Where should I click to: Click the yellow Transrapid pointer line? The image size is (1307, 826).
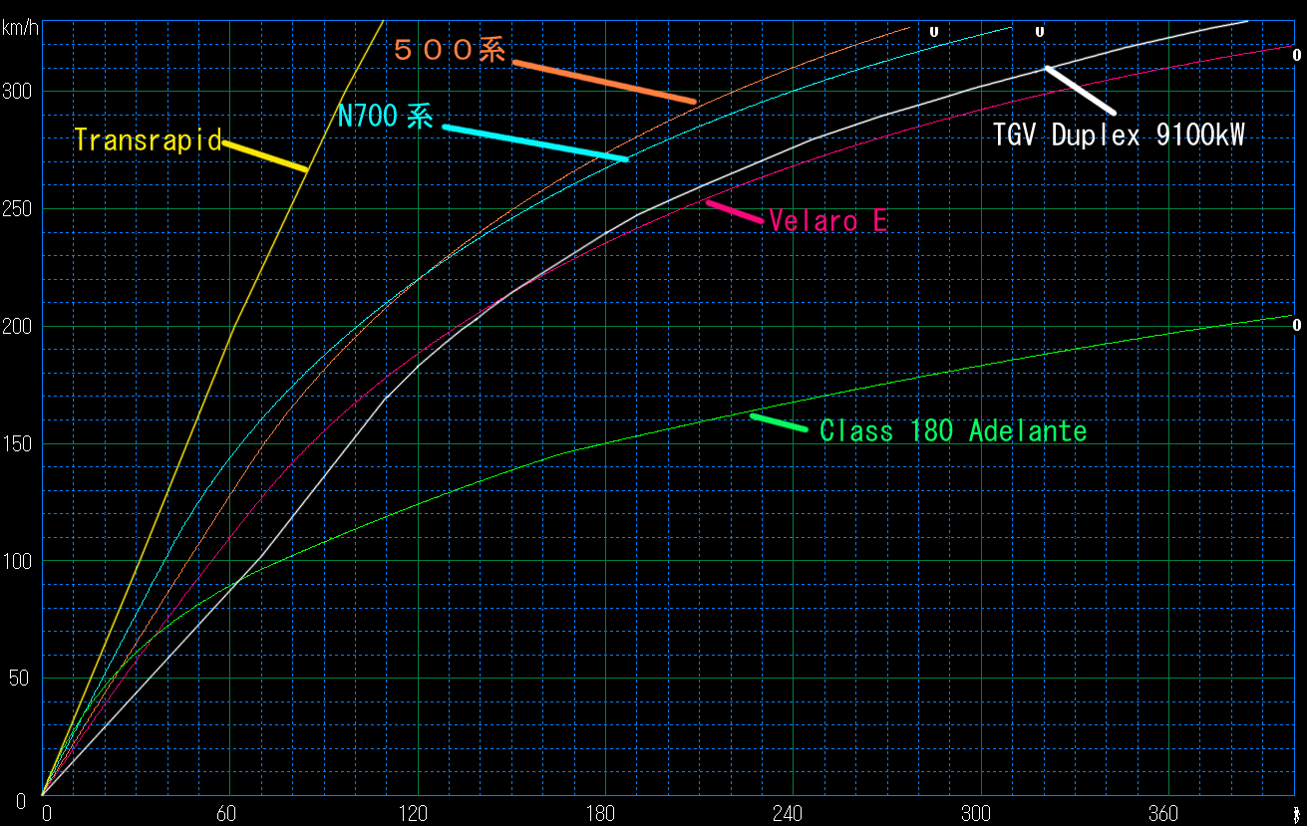tap(265, 156)
